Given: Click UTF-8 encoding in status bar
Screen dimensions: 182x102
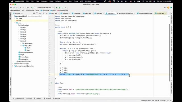Looking at the screenshot, I should click(x=157, y=101).
